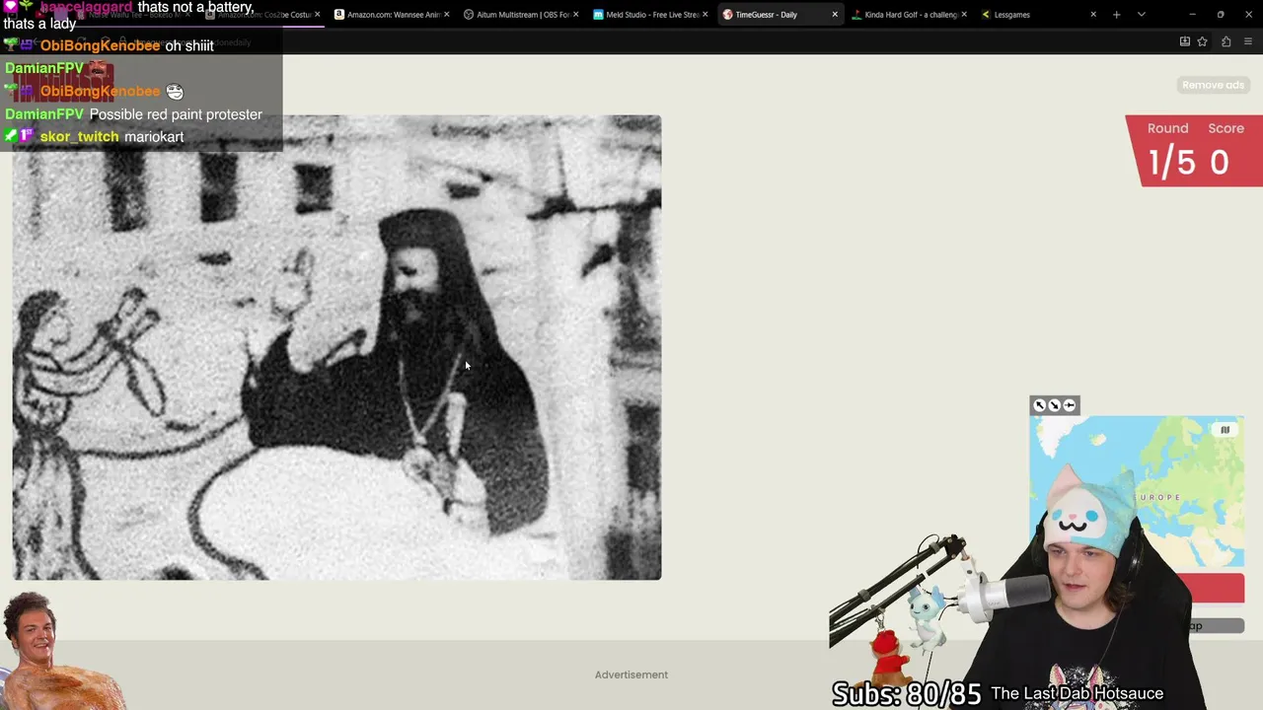Image resolution: width=1263 pixels, height=710 pixels.
Task: Click the down-right arrow map resize icon
Action: point(1054,405)
